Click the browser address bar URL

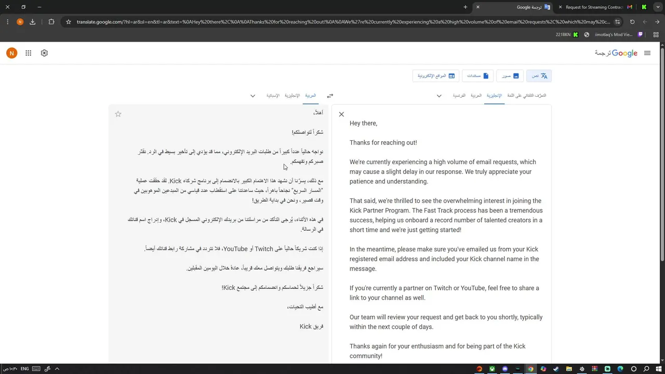[343, 22]
